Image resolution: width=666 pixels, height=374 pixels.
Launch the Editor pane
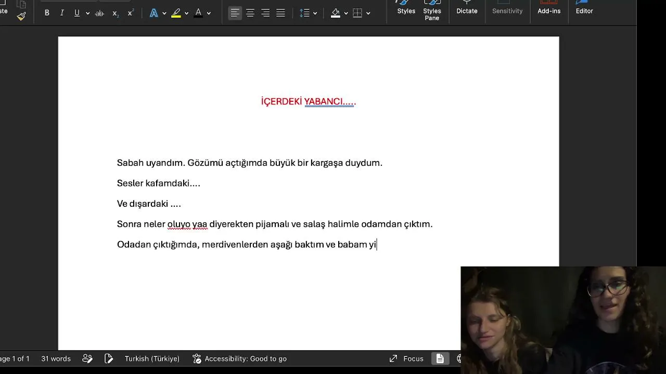tap(584, 9)
